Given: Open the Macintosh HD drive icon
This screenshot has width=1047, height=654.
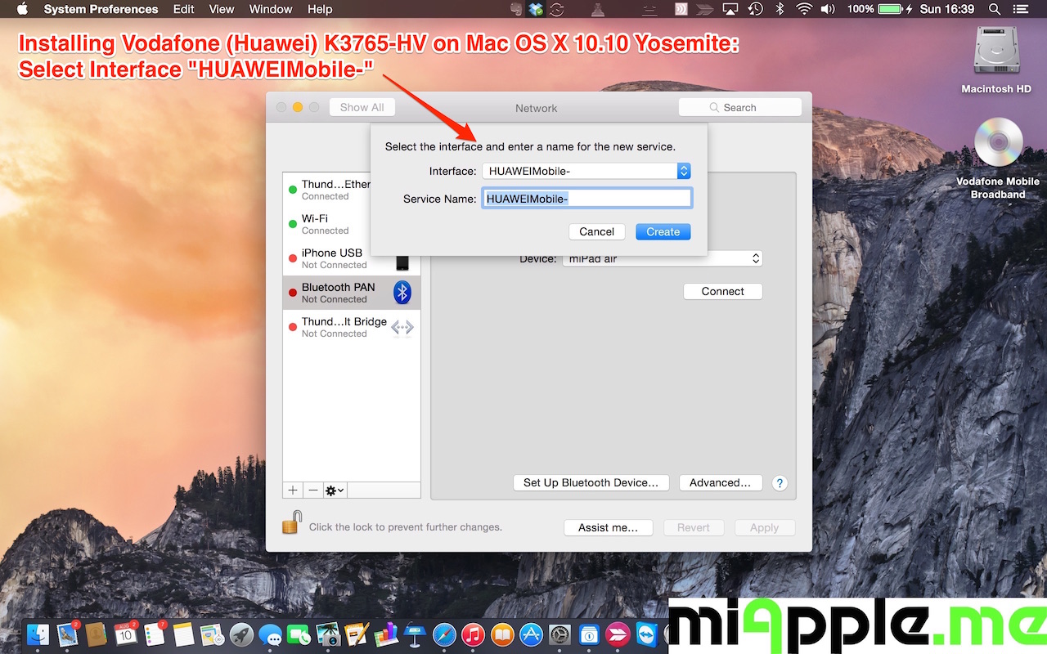Looking at the screenshot, I should pyautogui.click(x=995, y=52).
